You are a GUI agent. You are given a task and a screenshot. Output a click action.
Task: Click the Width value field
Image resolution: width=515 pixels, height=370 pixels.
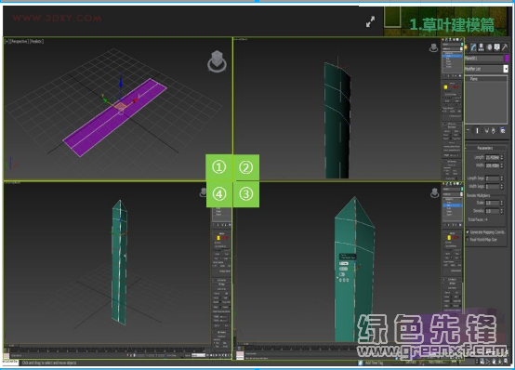point(493,165)
